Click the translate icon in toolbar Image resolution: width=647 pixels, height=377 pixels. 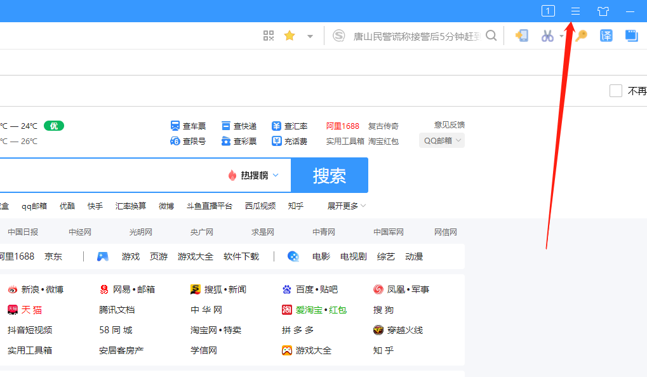coord(606,36)
